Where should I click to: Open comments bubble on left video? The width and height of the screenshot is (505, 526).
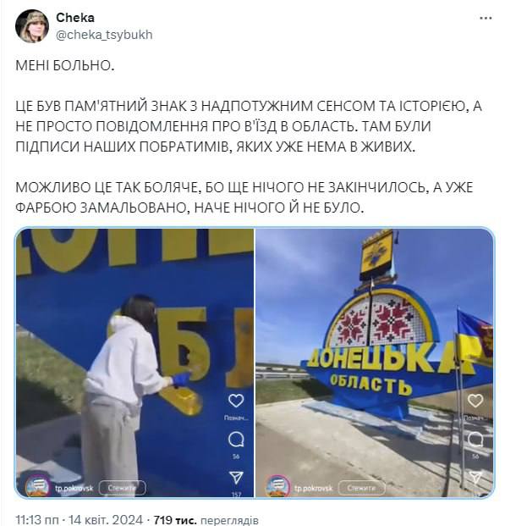coord(236,440)
